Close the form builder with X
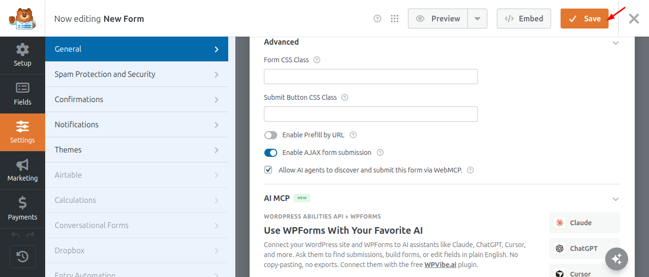The width and height of the screenshot is (649, 277). [634, 19]
